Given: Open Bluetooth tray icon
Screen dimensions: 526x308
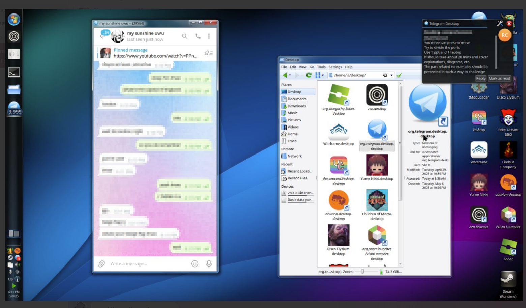Looking at the screenshot, I should (x=10, y=272).
